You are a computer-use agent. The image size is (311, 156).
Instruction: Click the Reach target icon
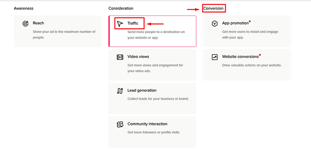pyautogui.click(x=26, y=23)
